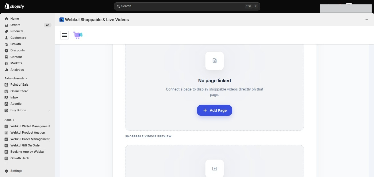Click the Growth Hack app link
The image size is (374, 177).
[x=20, y=158]
